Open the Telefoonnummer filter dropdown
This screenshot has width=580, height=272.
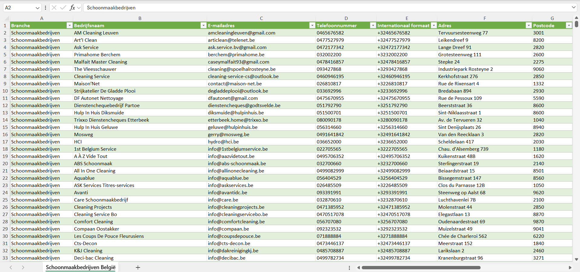coord(373,25)
